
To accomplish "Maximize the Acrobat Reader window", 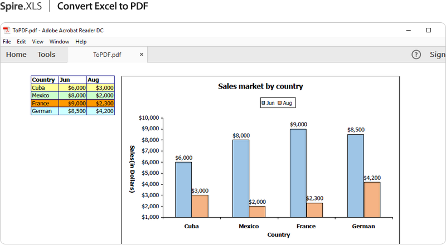I will tap(428, 31).
